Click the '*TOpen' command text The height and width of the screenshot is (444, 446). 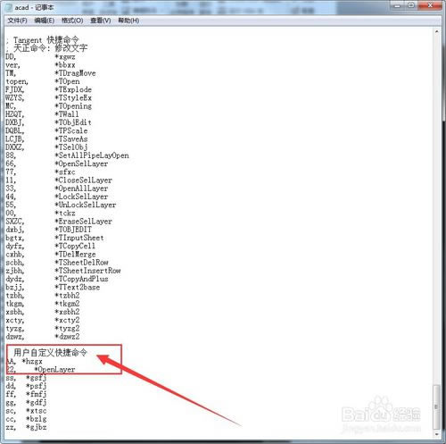point(67,81)
